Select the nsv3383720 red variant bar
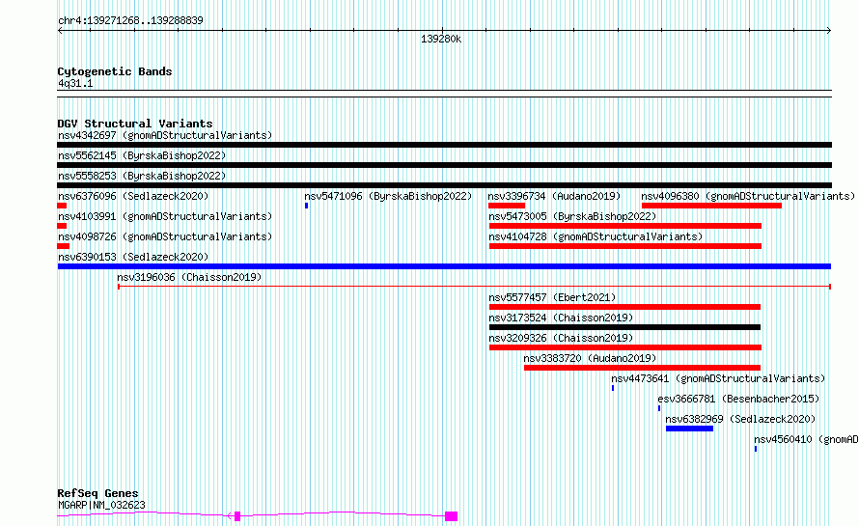The image size is (859, 526). coord(642,368)
